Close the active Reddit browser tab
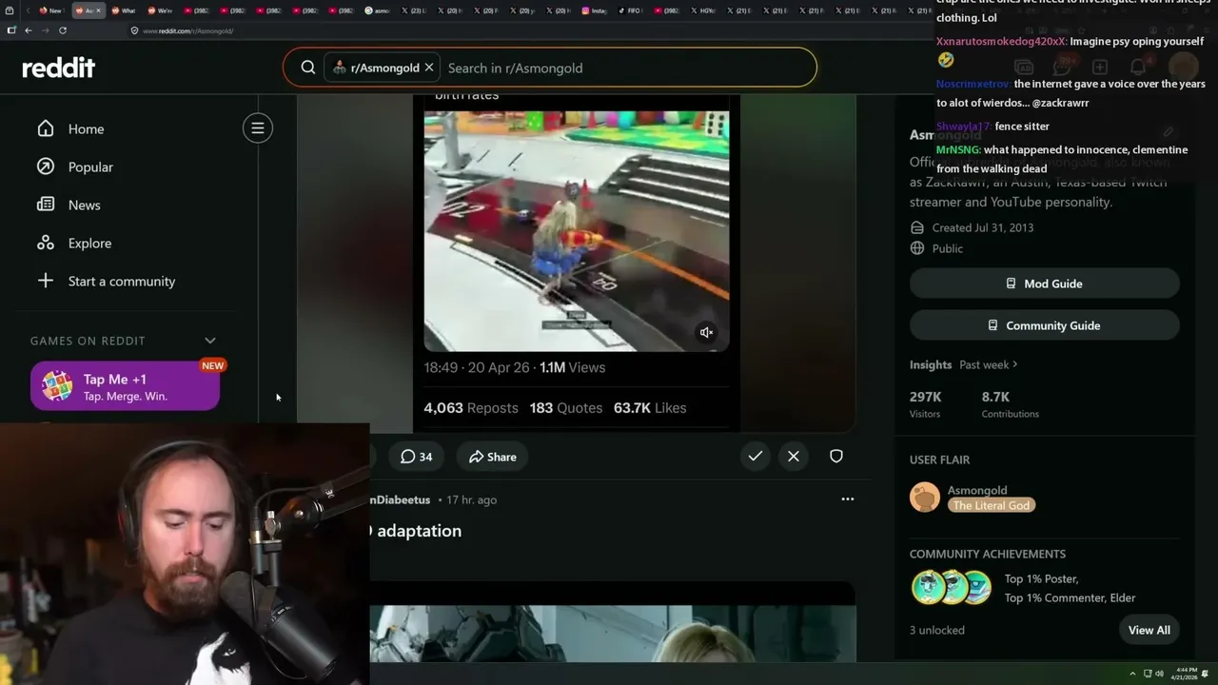 click(x=98, y=10)
